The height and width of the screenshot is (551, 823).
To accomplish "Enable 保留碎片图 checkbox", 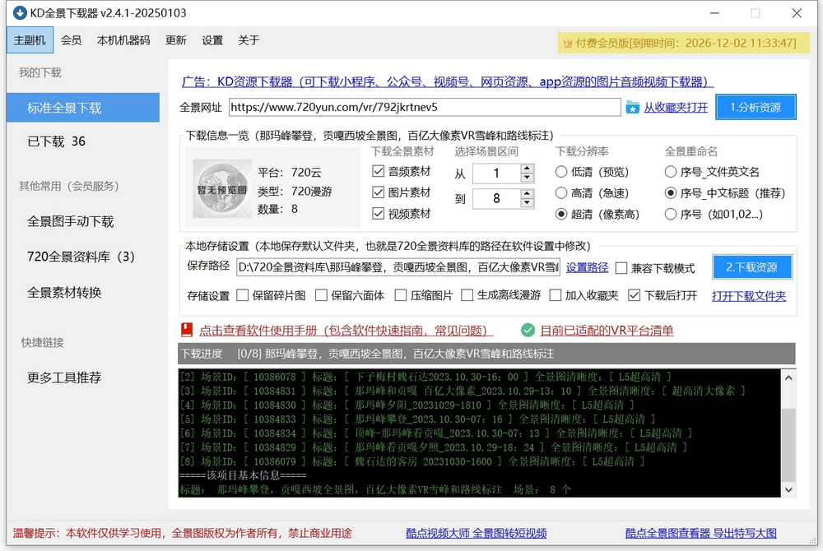I will [242, 295].
